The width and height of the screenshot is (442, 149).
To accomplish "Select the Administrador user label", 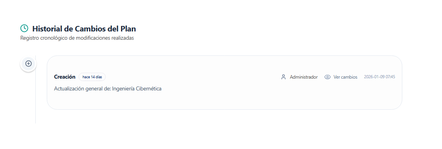I will point(304,77).
